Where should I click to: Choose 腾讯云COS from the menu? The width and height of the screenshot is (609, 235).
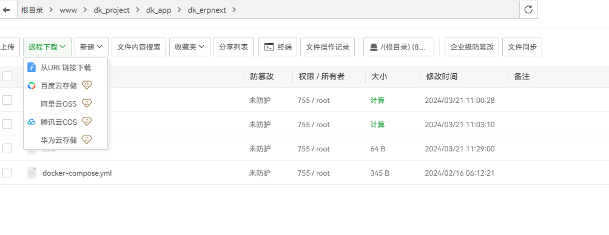coord(66,122)
